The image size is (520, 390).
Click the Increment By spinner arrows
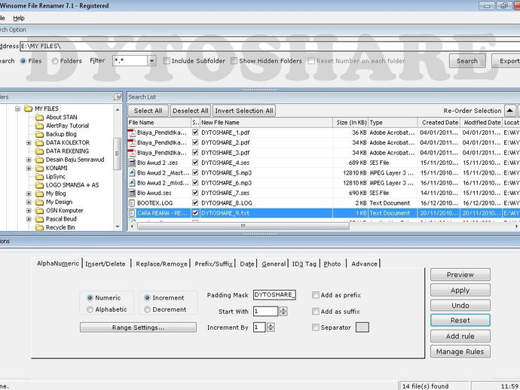(x=271, y=328)
